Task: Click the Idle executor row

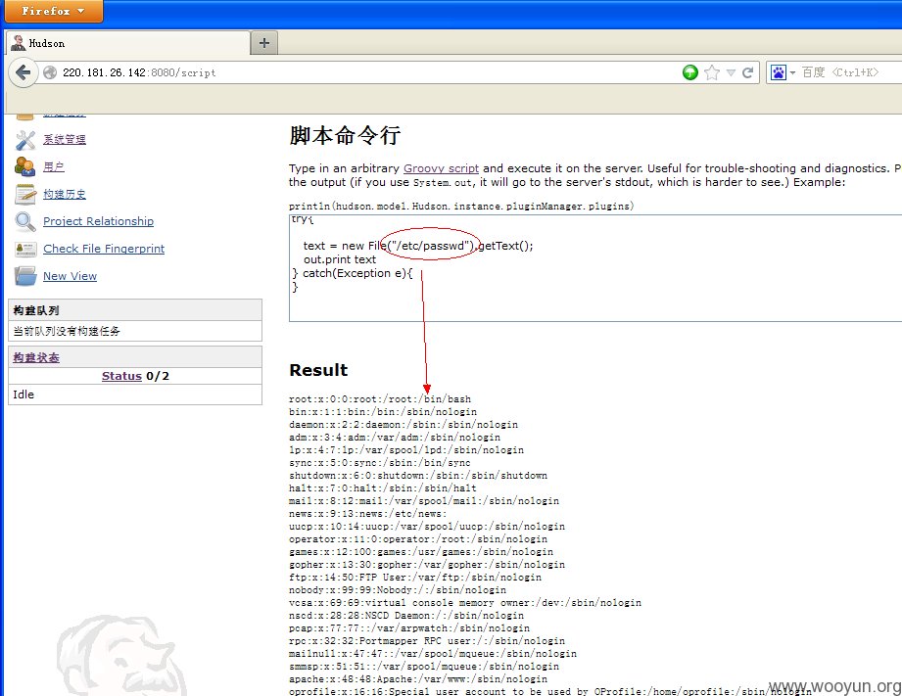Action: pyautogui.click(x=135, y=394)
